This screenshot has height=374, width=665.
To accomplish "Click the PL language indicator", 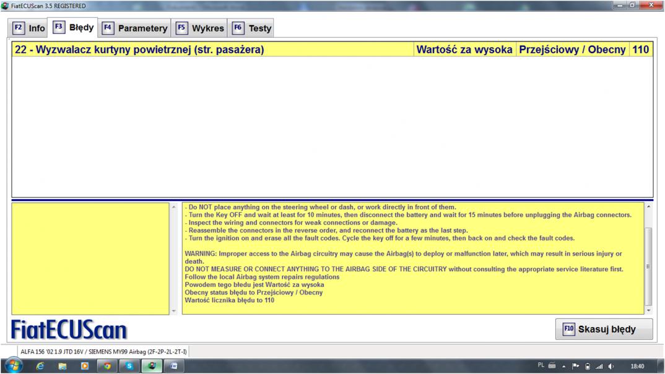I will 541,365.
